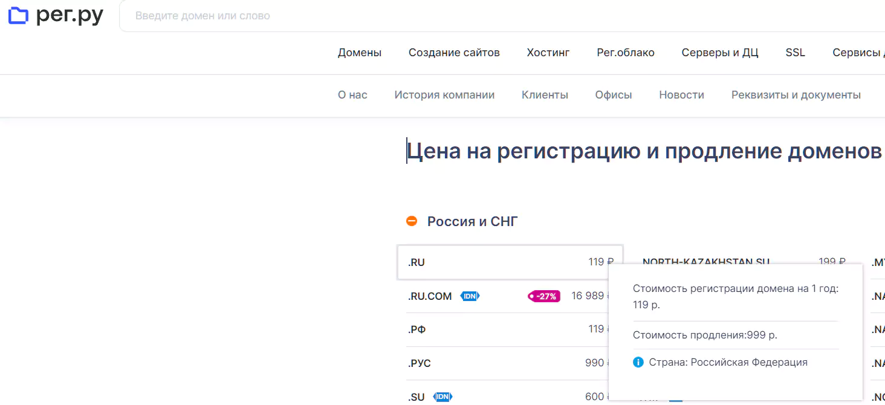Open the Домены menu
This screenshot has width=885, height=405.
point(360,53)
